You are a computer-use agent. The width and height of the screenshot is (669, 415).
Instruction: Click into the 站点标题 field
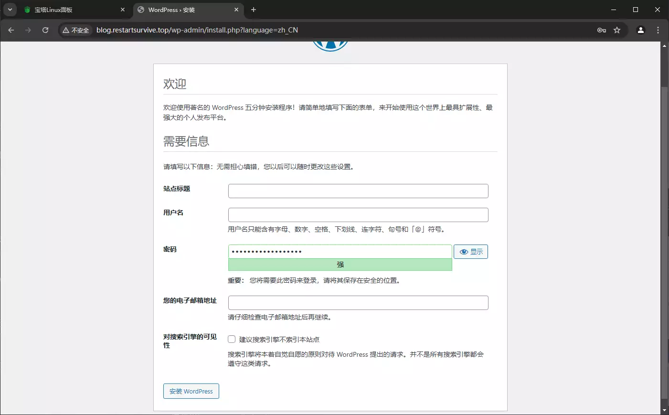click(x=358, y=191)
